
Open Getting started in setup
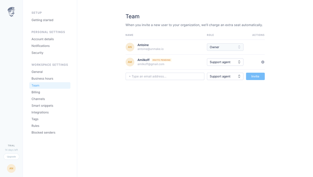[42, 20]
